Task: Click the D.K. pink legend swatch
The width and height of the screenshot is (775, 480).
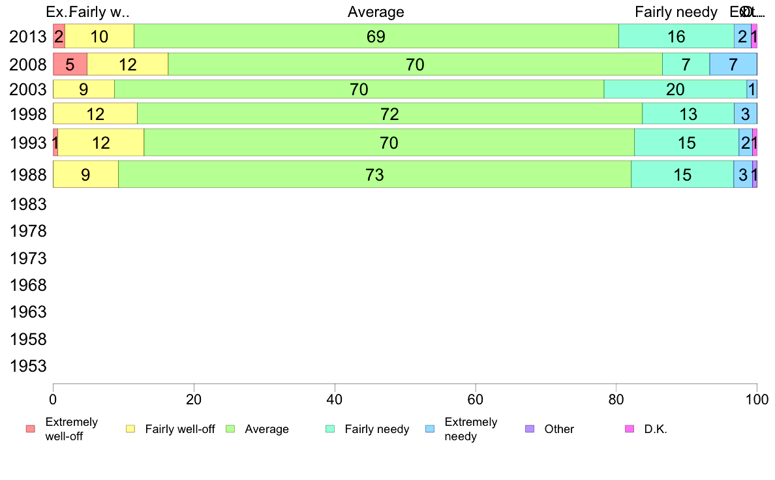Action: coord(630,428)
